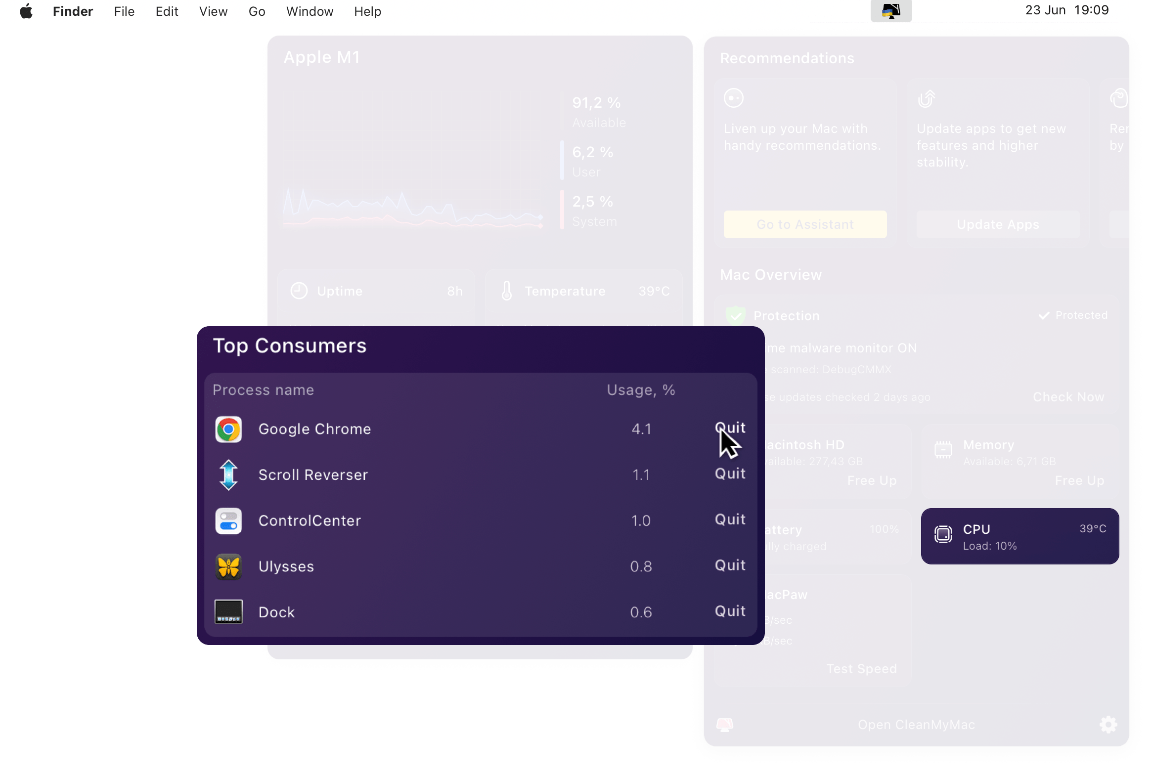This screenshot has width=1152, height=773.
Task: Click the ControlCenter process name
Action: [310, 521]
